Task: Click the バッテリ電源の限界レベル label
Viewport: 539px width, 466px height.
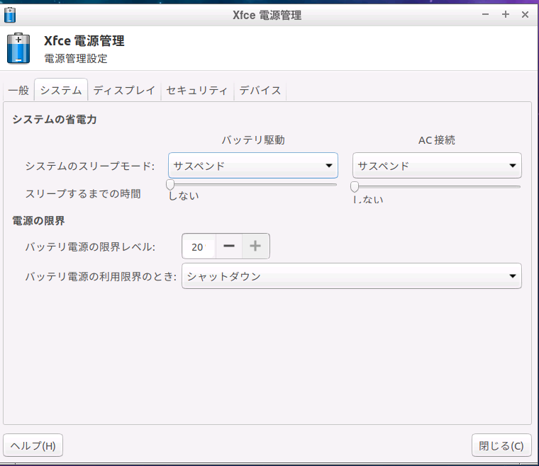Action: pyautogui.click(x=90, y=246)
